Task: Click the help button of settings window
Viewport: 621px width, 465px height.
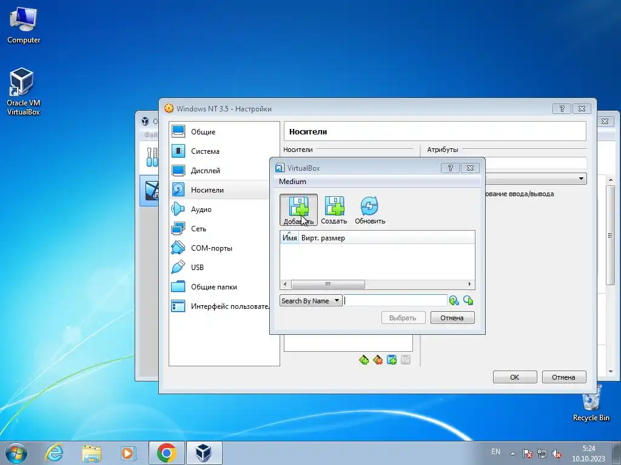Action: click(x=562, y=109)
